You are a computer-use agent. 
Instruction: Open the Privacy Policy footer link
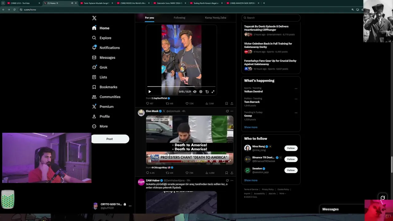coord(268,189)
